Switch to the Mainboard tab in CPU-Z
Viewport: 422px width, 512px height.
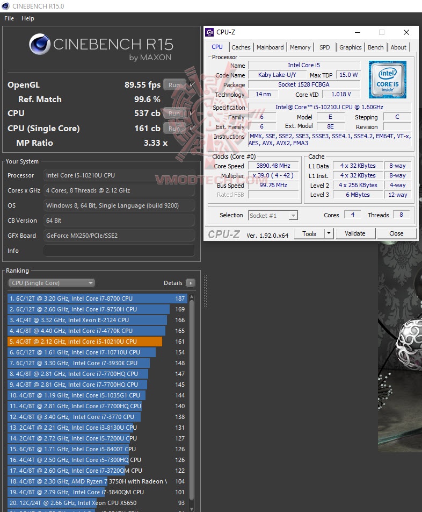[x=270, y=47]
